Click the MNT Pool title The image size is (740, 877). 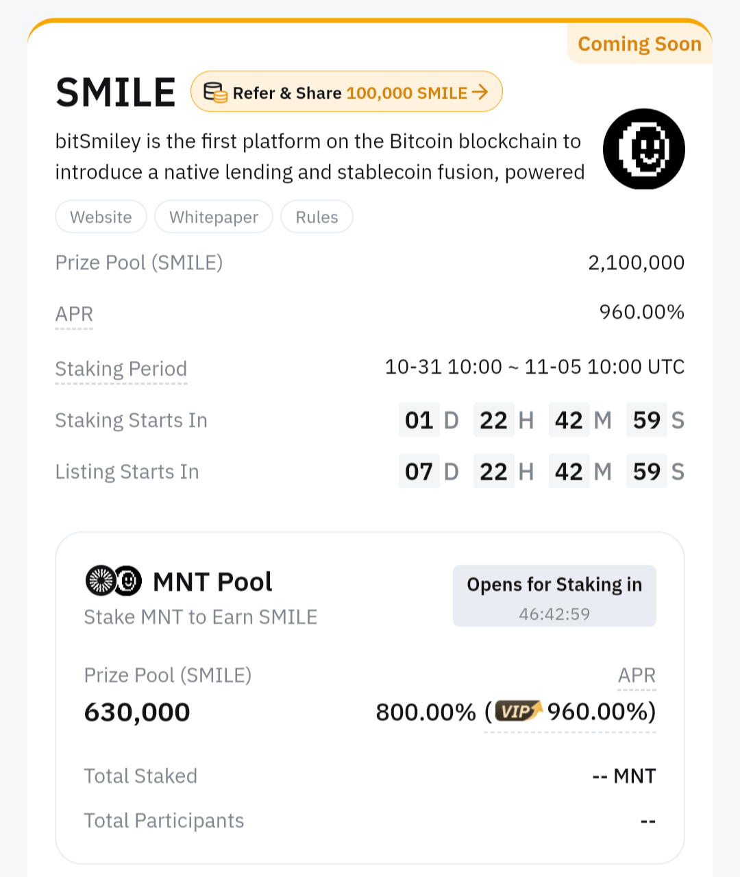pyautogui.click(x=212, y=581)
